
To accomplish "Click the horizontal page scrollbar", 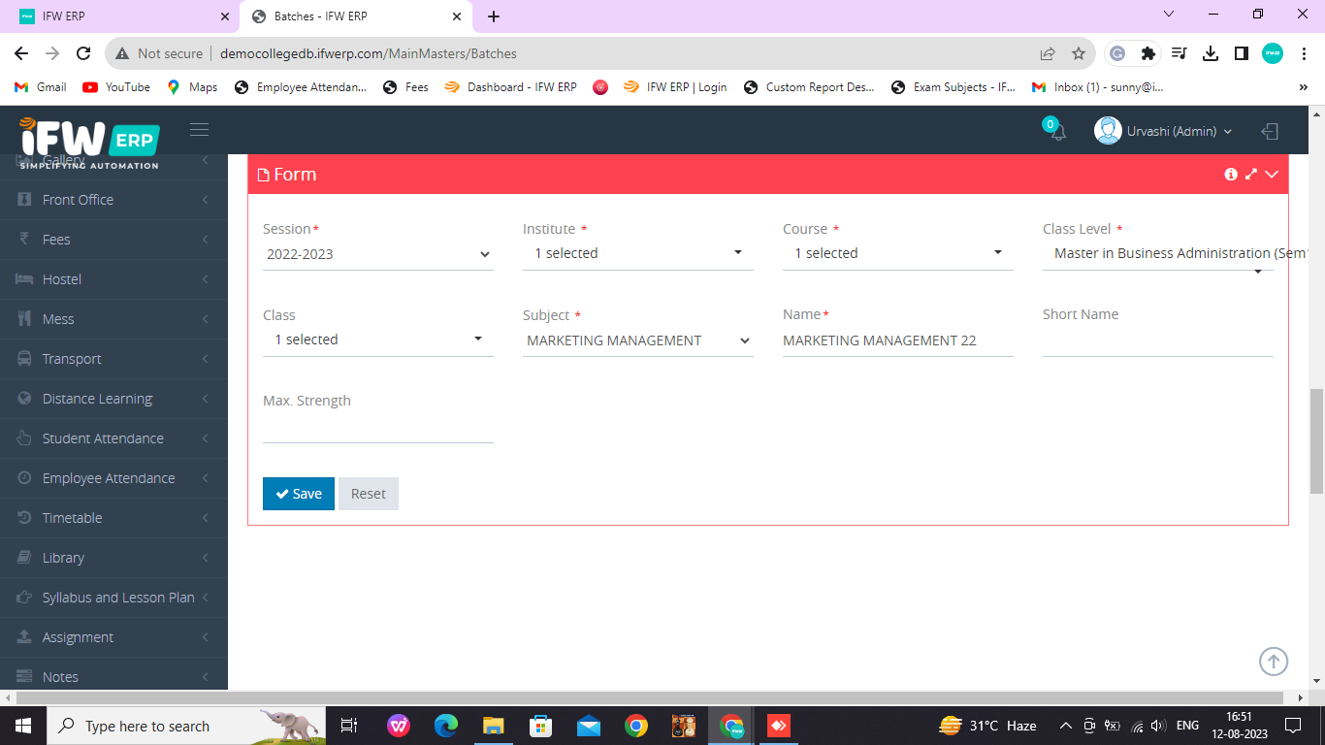I will click(648, 697).
